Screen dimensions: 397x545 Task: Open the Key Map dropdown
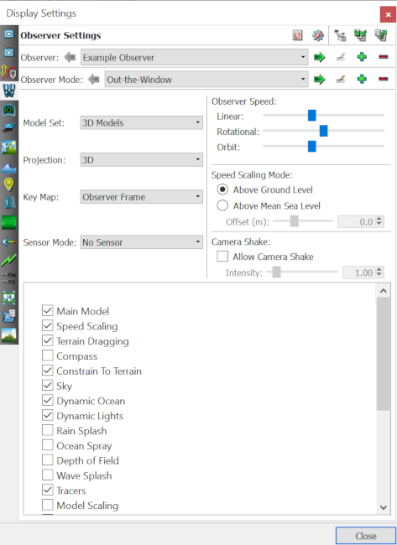click(142, 197)
